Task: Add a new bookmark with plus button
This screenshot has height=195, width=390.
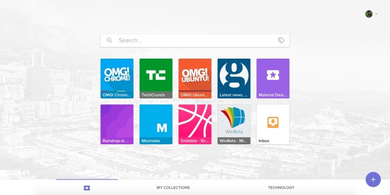Action: 373,179
